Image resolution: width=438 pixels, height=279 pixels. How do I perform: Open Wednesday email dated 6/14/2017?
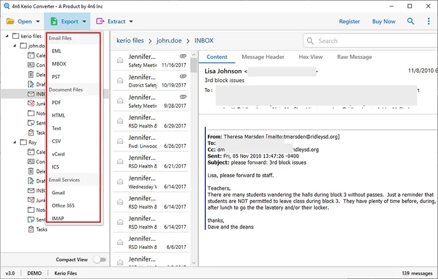click(151, 182)
